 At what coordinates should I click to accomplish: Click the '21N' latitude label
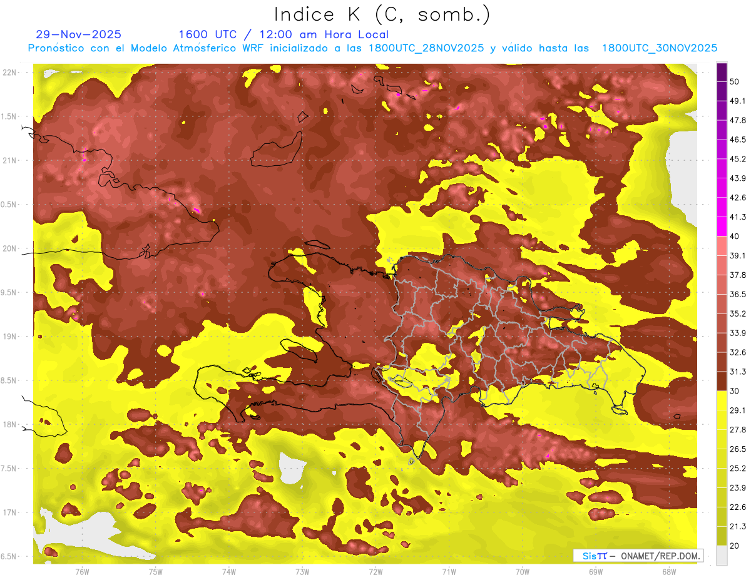coord(10,161)
